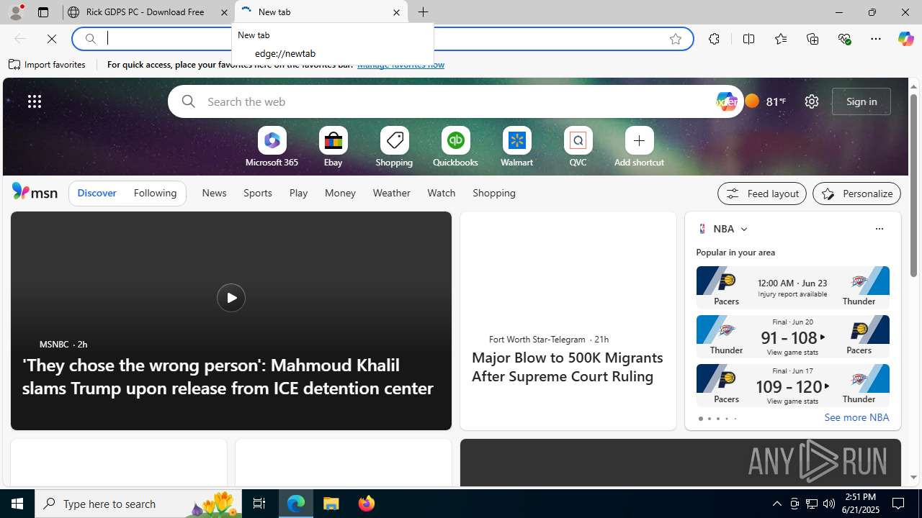The image size is (922, 518).
Task: Click See more NBA link
Action: coord(856,418)
